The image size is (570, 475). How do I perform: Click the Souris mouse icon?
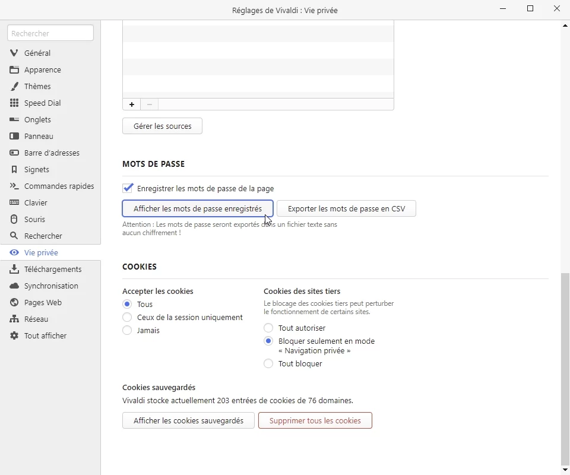pos(14,219)
